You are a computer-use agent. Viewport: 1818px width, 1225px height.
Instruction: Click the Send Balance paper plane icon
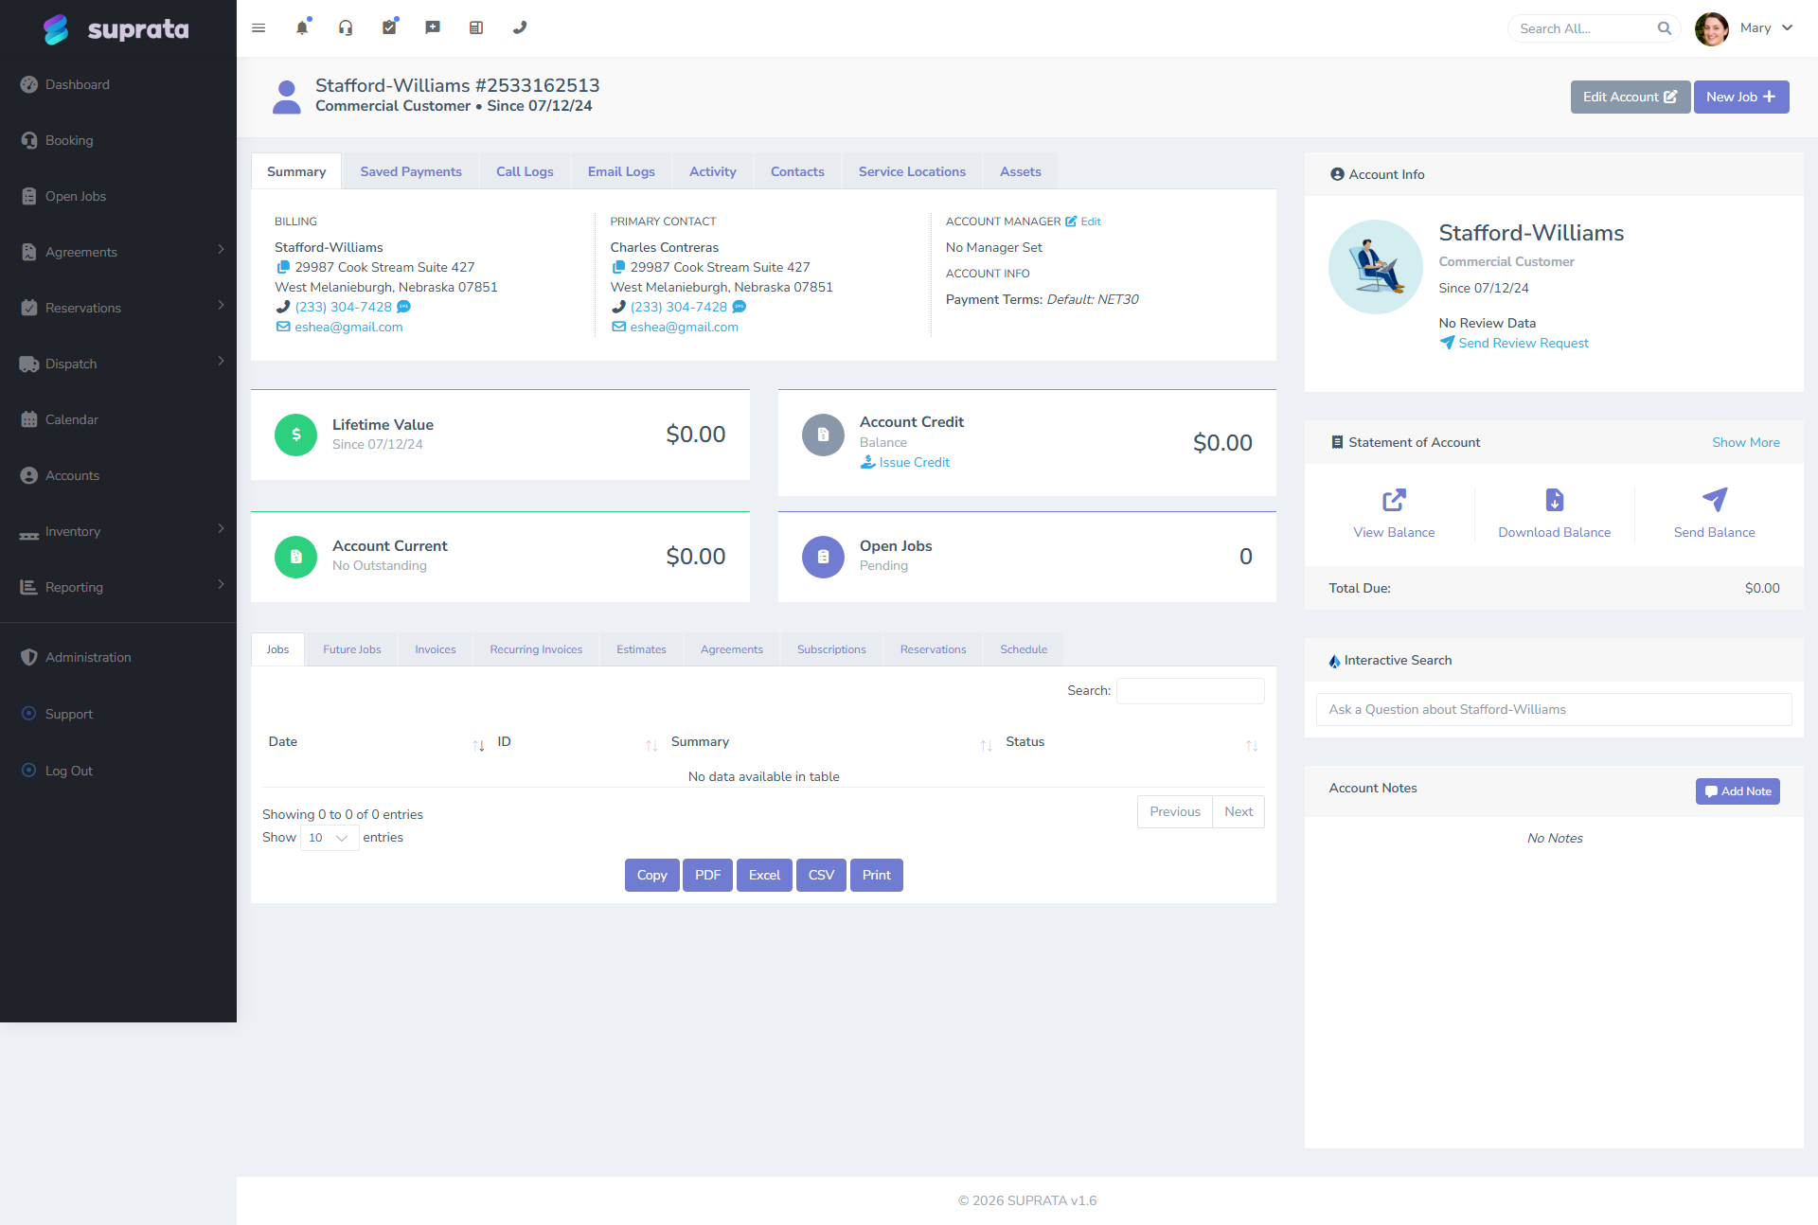pyautogui.click(x=1715, y=499)
